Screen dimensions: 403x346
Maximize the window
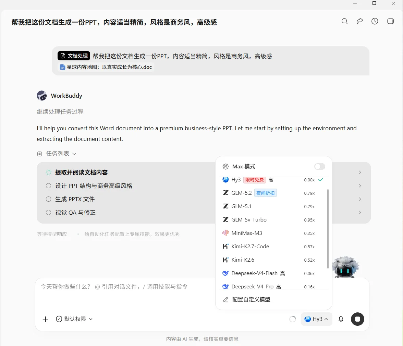(374, 3)
